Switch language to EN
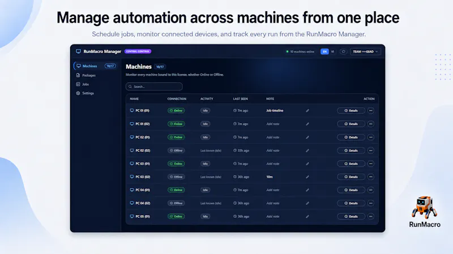This screenshot has height=254, width=453. pos(324,51)
